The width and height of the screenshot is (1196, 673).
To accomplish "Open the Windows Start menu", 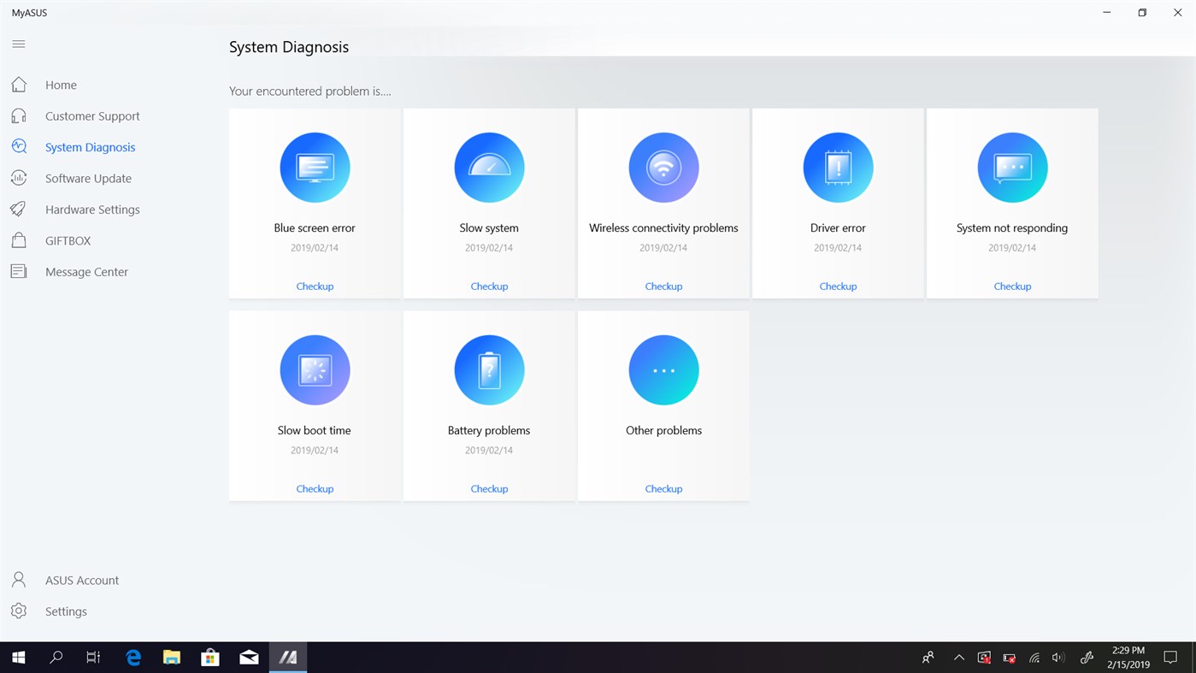I will (x=19, y=657).
